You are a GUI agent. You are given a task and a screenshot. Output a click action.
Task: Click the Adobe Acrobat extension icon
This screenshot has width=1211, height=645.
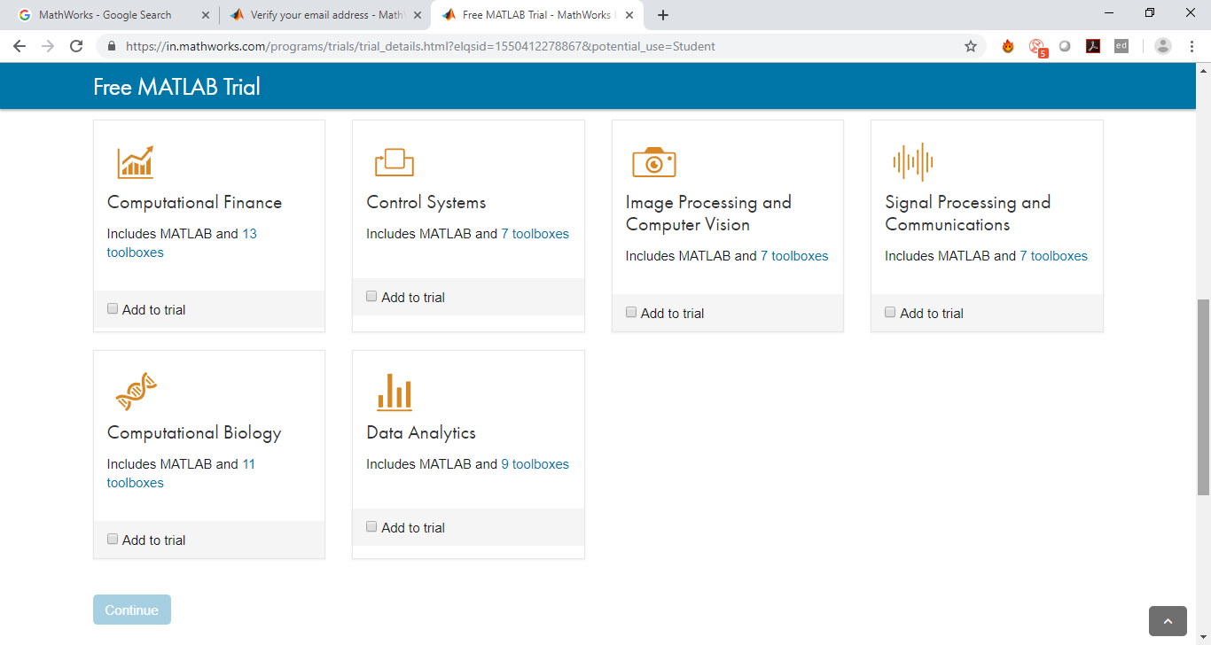point(1093,46)
